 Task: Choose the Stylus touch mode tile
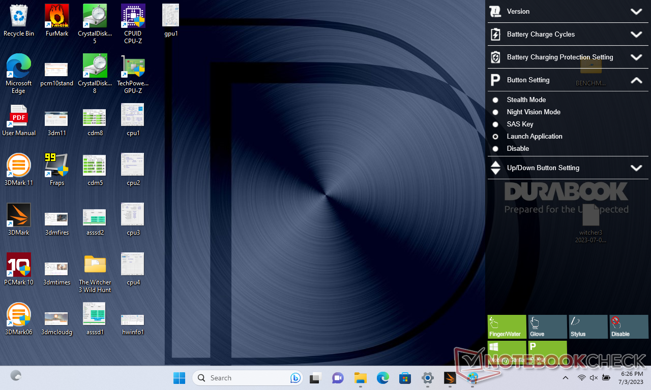(x=588, y=327)
